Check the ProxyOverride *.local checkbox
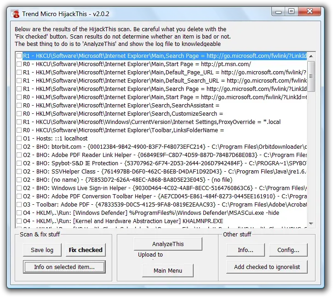This screenshot has height=297, width=333. click(19, 122)
